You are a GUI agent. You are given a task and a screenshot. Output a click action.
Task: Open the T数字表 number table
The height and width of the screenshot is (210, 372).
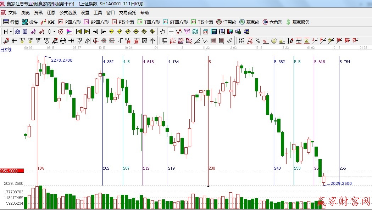click(202, 22)
